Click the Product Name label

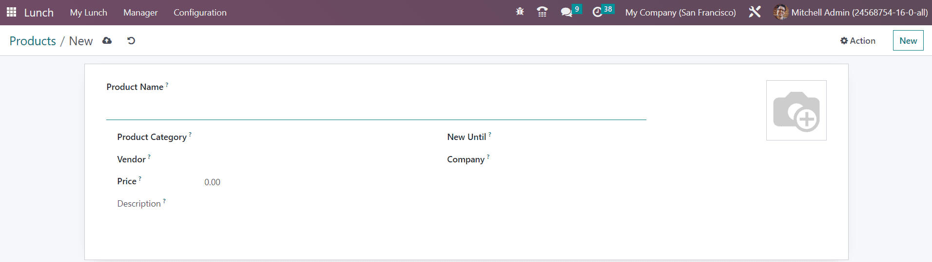pyautogui.click(x=135, y=87)
